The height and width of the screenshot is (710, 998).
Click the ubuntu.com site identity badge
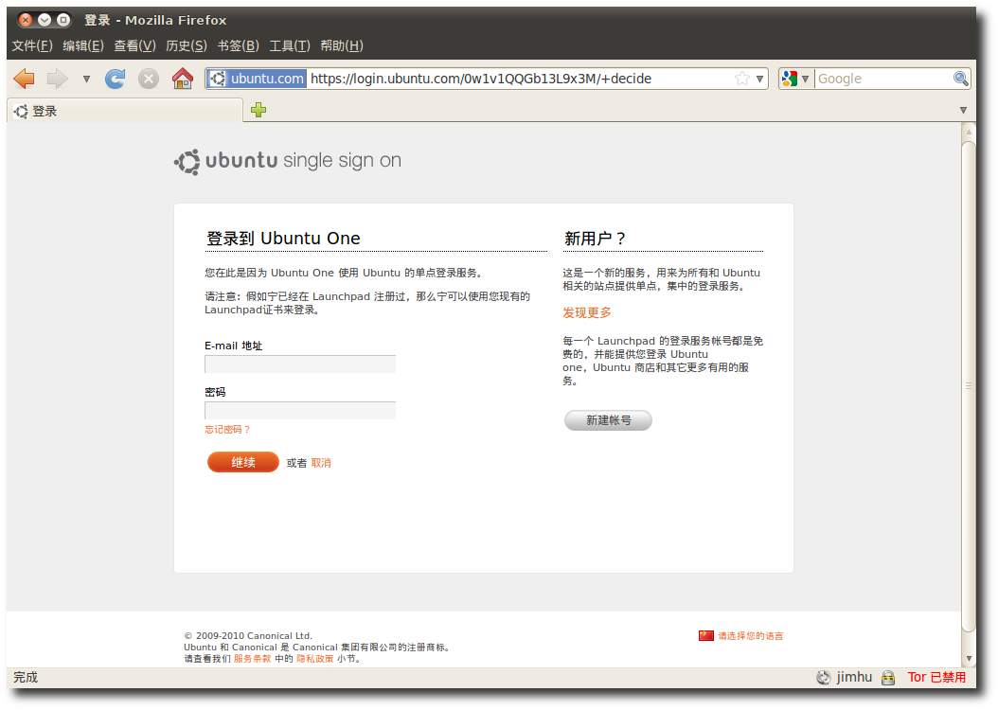click(258, 79)
